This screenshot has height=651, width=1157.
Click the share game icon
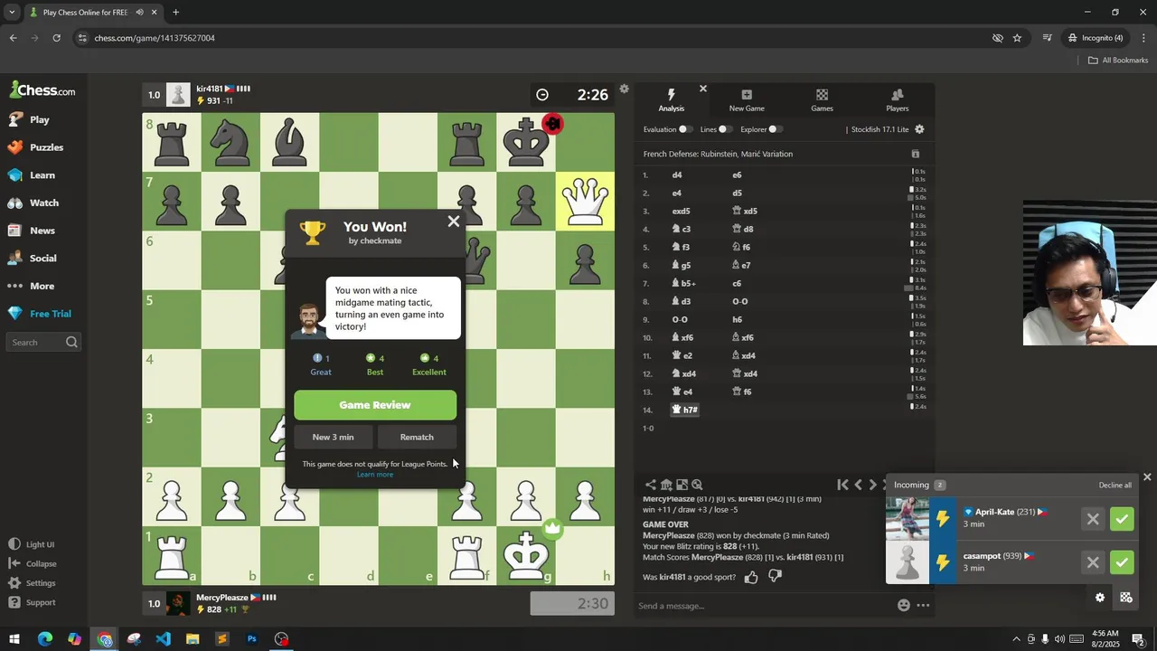coord(650,485)
